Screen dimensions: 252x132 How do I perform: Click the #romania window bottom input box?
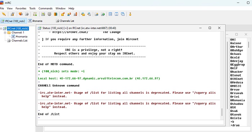(x=148, y=129)
